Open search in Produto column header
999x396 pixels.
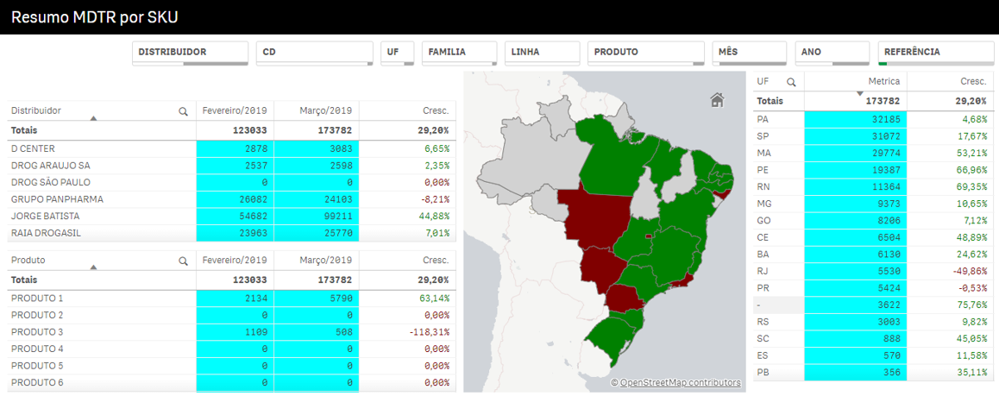pos(183,261)
